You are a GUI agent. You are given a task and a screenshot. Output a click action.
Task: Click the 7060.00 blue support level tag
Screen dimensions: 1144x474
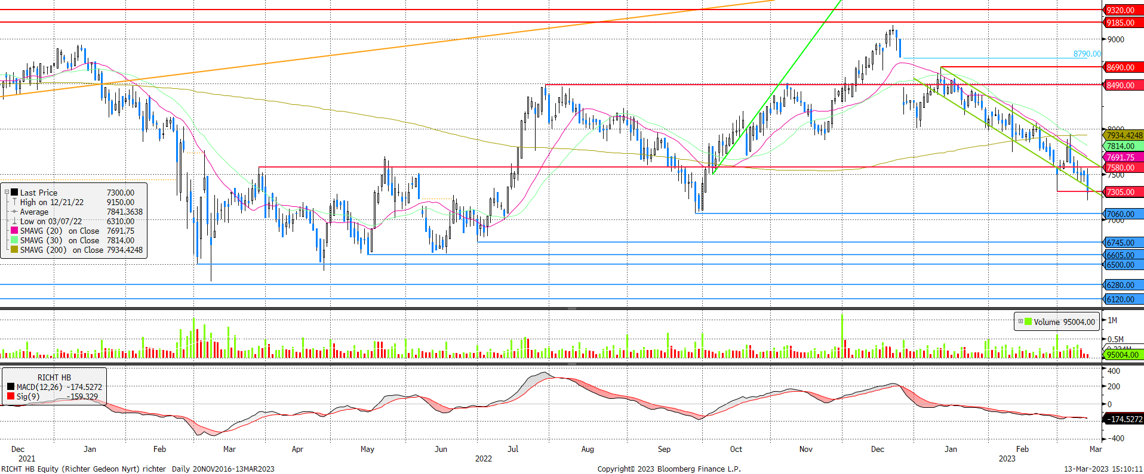pyautogui.click(x=1123, y=214)
